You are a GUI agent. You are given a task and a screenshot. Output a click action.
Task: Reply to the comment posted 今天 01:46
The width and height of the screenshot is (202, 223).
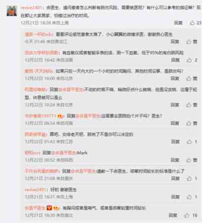coord(175,41)
